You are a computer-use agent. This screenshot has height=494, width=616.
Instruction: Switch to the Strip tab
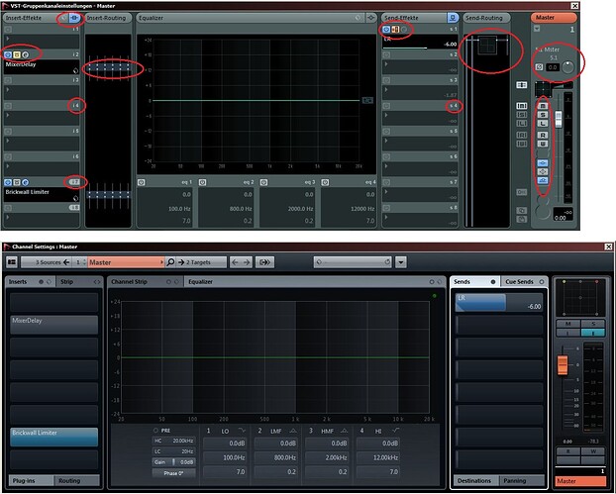(x=79, y=282)
